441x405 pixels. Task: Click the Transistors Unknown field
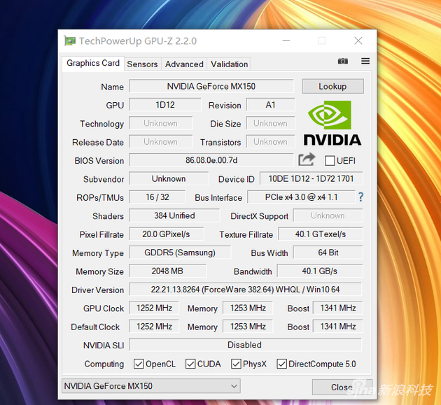pos(270,142)
